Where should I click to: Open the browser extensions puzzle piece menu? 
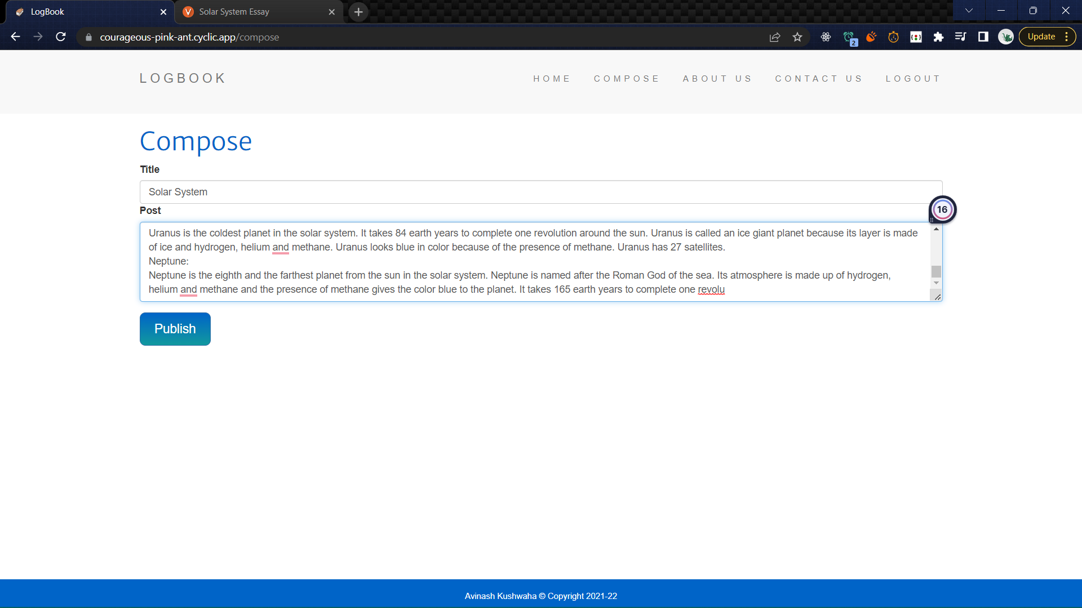(938, 37)
